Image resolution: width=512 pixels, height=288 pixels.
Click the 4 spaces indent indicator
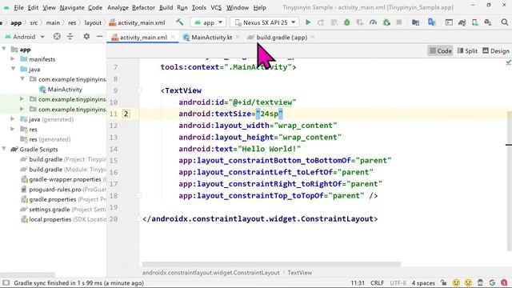coord(423,282)
